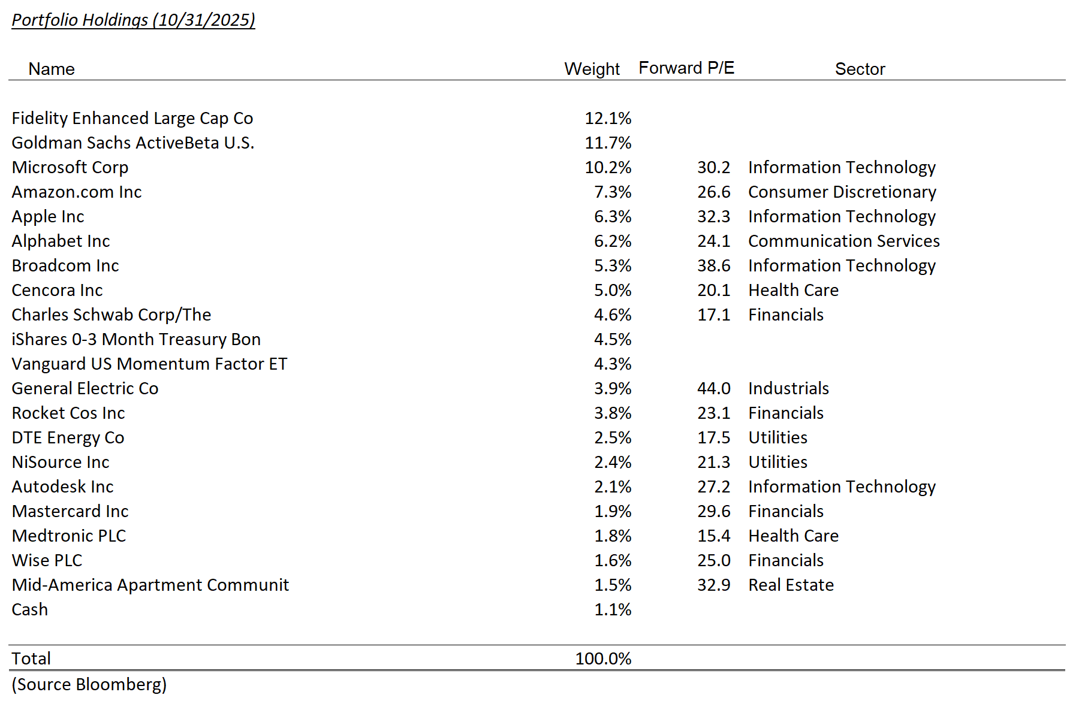Click Cencora Inc Health Care sector

tap(793, 290)
